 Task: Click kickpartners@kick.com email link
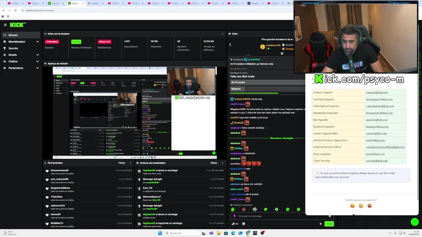(x=379, y=113)
